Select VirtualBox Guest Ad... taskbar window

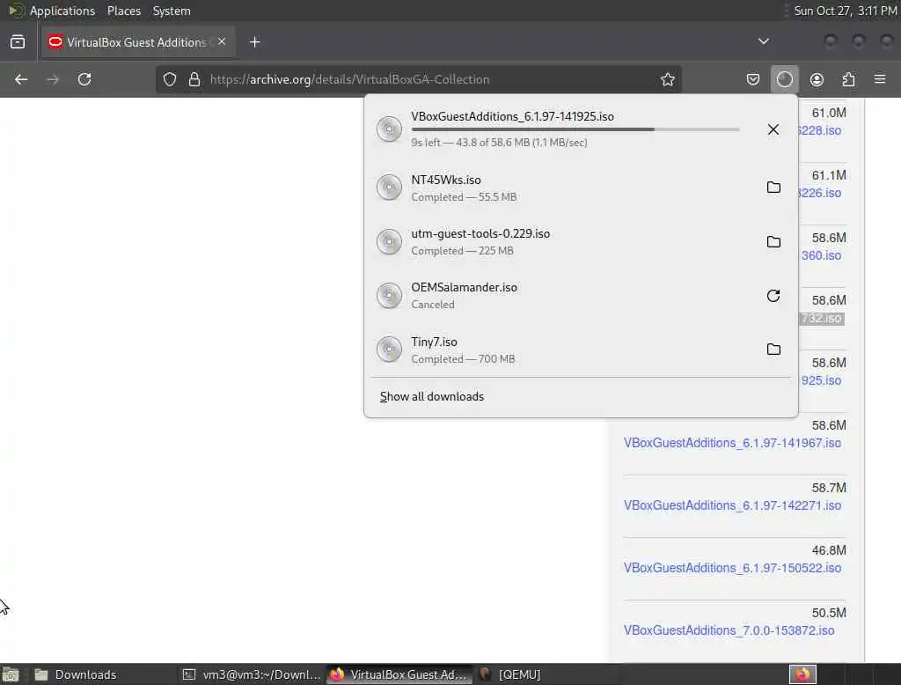click(399, 674)
